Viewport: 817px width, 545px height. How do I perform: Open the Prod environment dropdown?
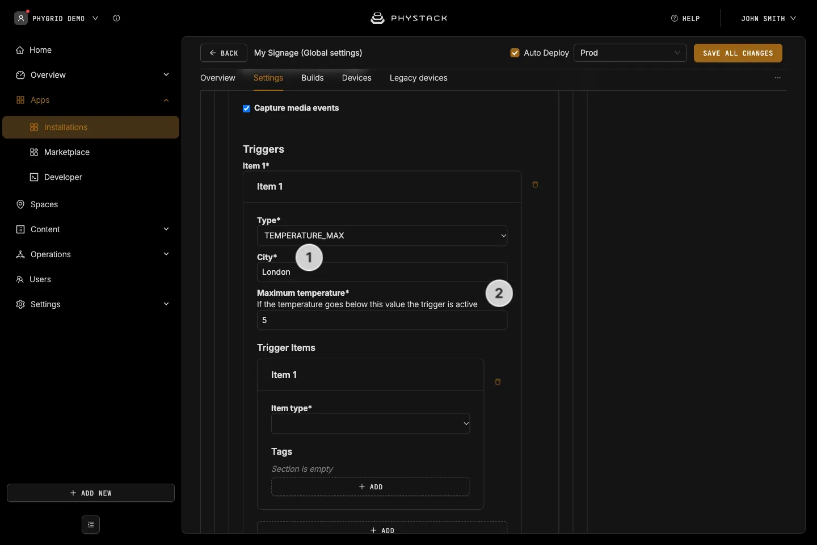click(630, 53)
